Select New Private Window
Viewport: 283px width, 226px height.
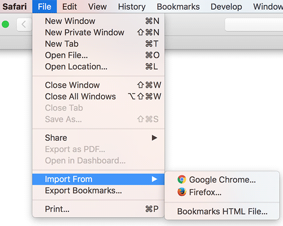84,33
